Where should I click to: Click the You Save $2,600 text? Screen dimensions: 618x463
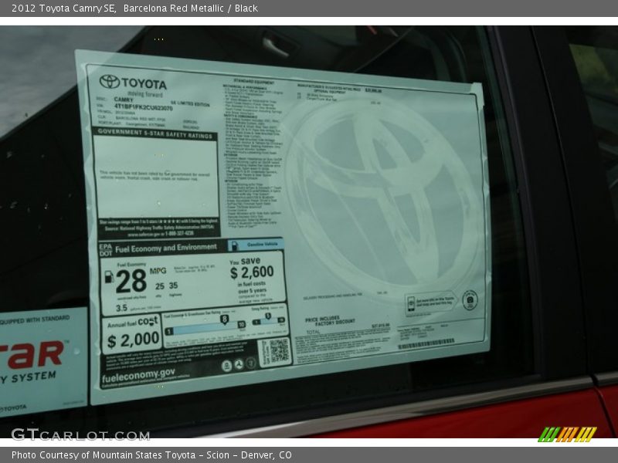[x=251, y=268]
